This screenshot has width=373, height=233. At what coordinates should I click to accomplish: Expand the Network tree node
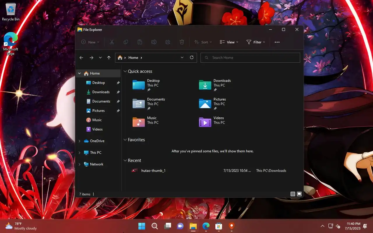(x=80, y=164)
